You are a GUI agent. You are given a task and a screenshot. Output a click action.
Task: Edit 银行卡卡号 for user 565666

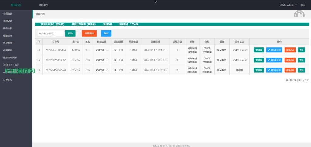pos(274,60)
